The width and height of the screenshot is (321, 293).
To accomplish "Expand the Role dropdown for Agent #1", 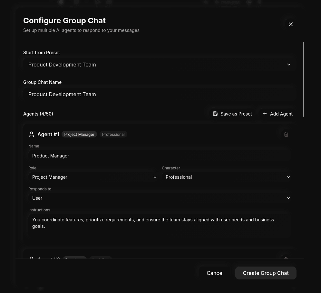I will 93,177.
